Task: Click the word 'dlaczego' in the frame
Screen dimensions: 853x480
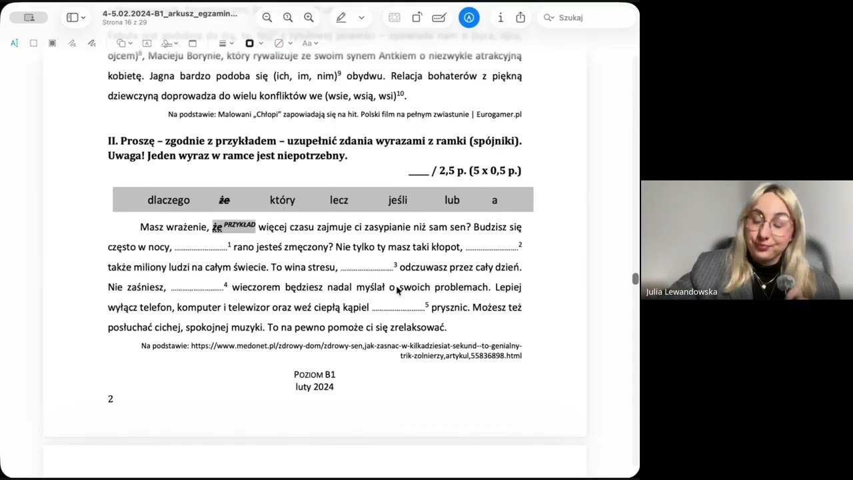Action: pyautogui.click(x=169, y=200)
